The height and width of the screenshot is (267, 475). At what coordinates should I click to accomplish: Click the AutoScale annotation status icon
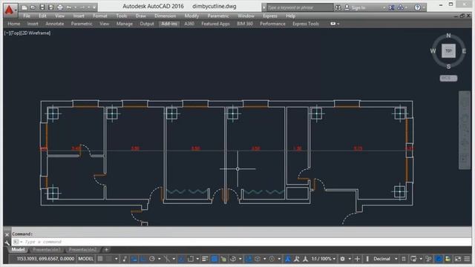tap(297, 259)
